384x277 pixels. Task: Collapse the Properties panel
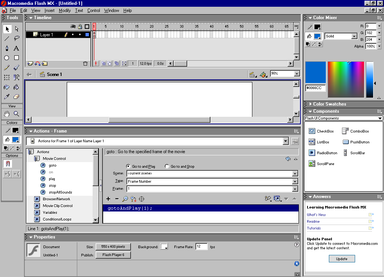[31, 237]
